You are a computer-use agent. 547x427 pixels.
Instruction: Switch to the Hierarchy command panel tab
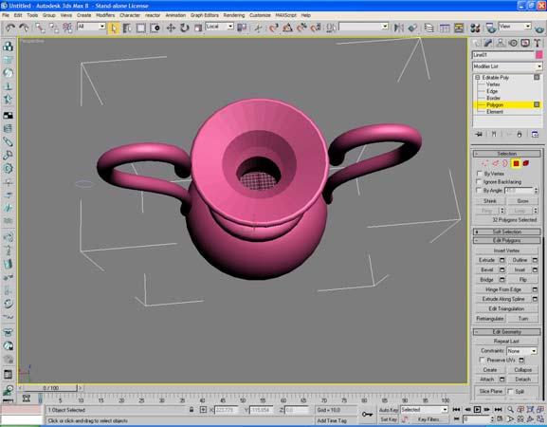[501, 43]
